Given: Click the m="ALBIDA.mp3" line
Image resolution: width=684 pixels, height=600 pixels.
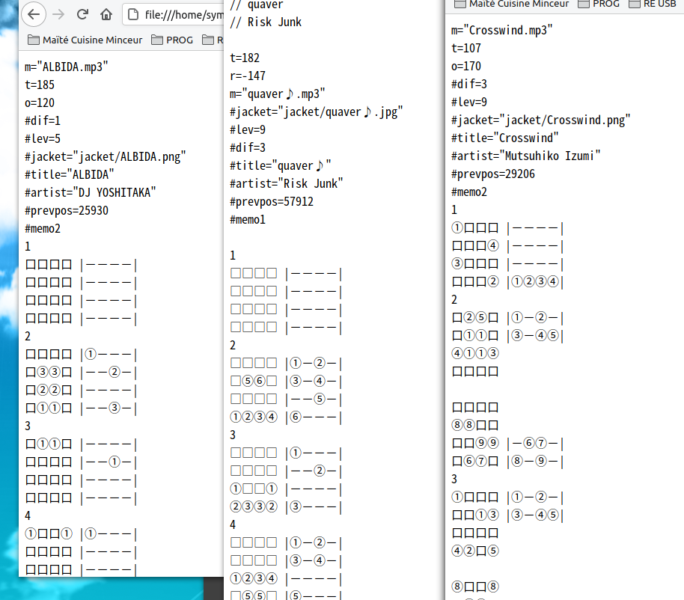Looking at the screenshot, I should click(x=67, y=67).
